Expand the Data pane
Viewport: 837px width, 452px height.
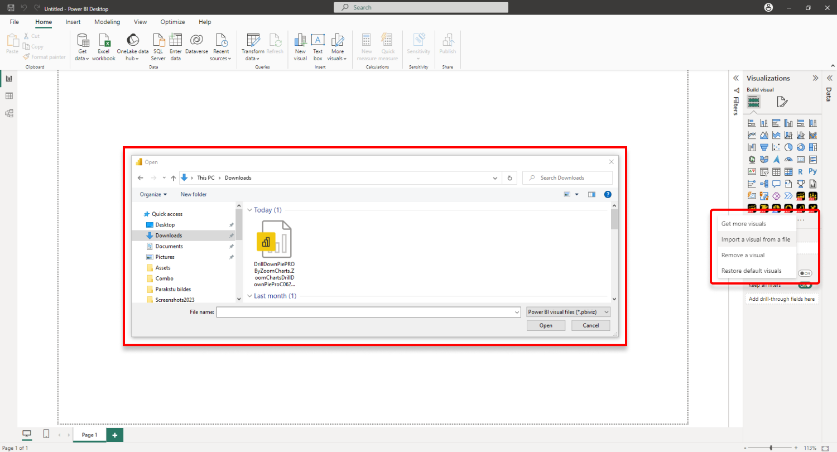tap(829, 78)
